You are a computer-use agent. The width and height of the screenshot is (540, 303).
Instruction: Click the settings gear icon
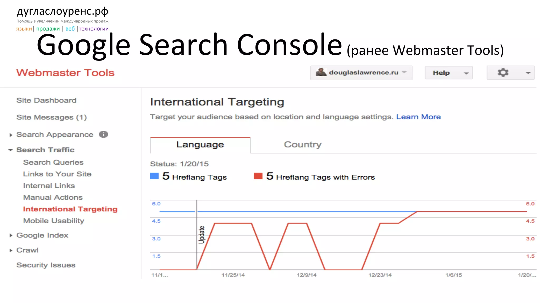tap(503, 73)
